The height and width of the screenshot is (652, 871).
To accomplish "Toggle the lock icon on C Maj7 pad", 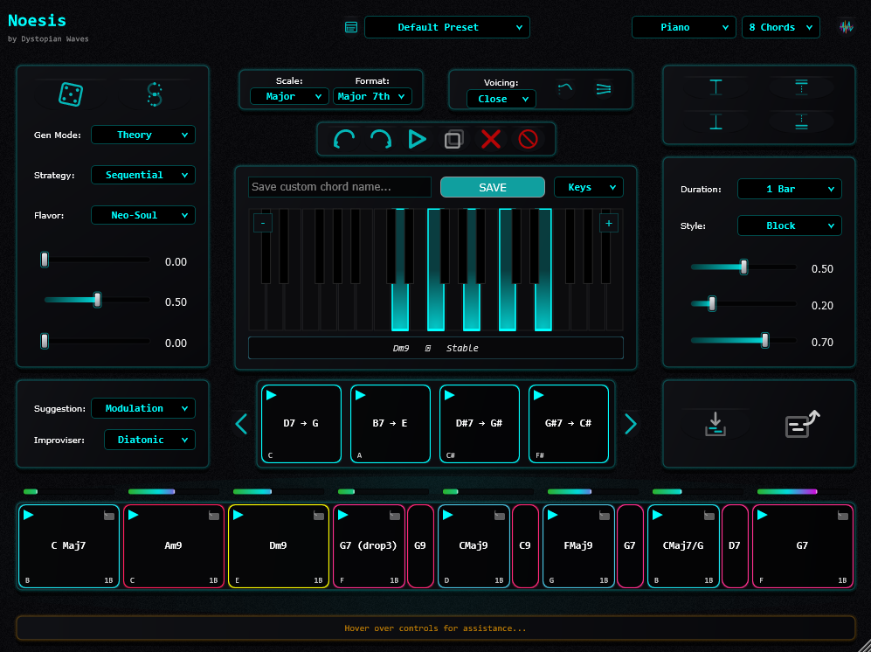I will tap(109, 516).
